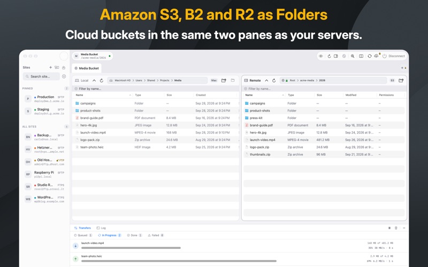Click Projects in local breadcrumb
The width and height of the screenshot is (428, 267).
(x=165, y=81)
